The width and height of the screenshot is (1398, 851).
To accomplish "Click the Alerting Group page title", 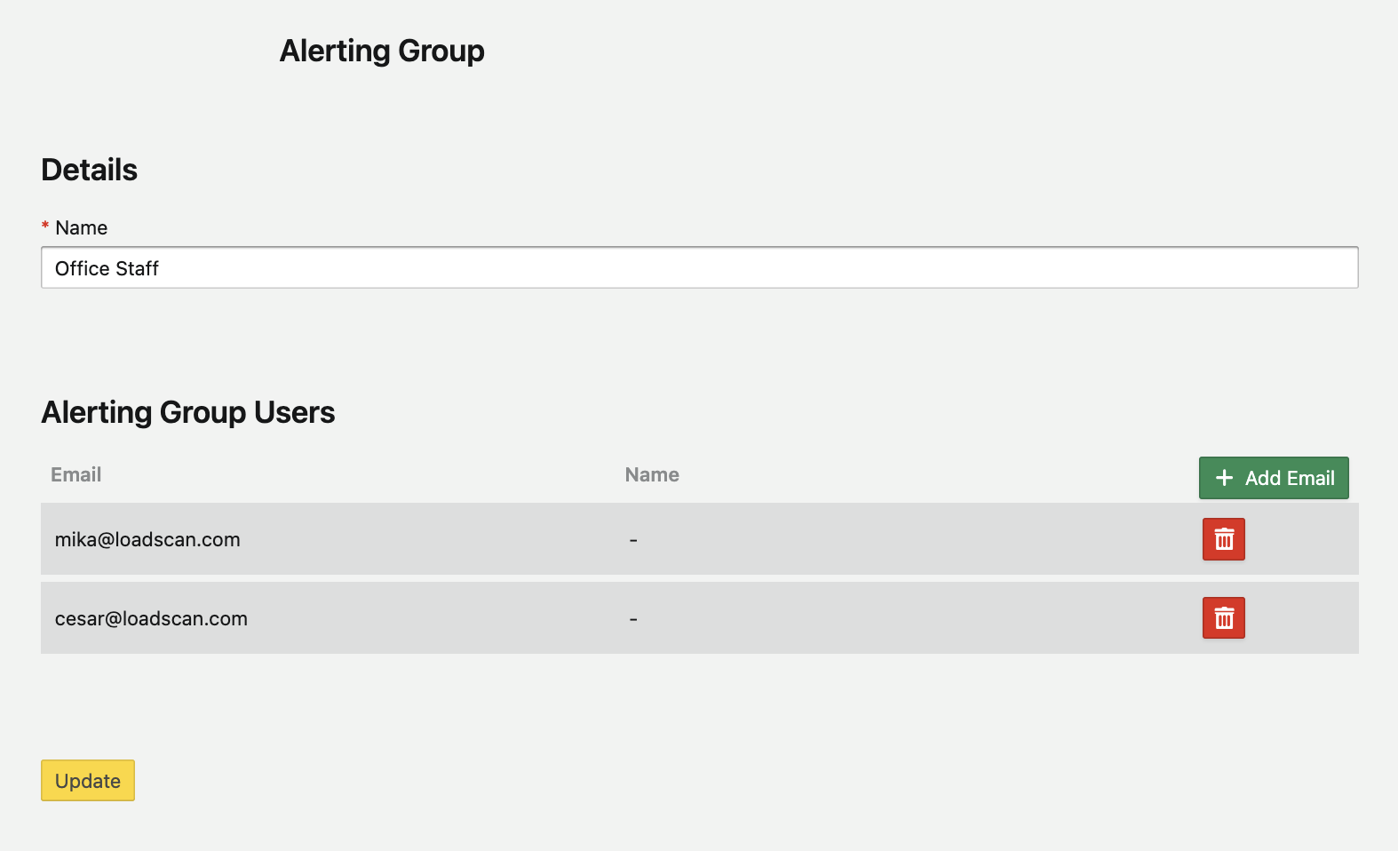I will [382, 52].
